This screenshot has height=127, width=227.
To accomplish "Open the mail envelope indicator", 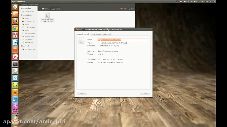I will tap(181, 2).
